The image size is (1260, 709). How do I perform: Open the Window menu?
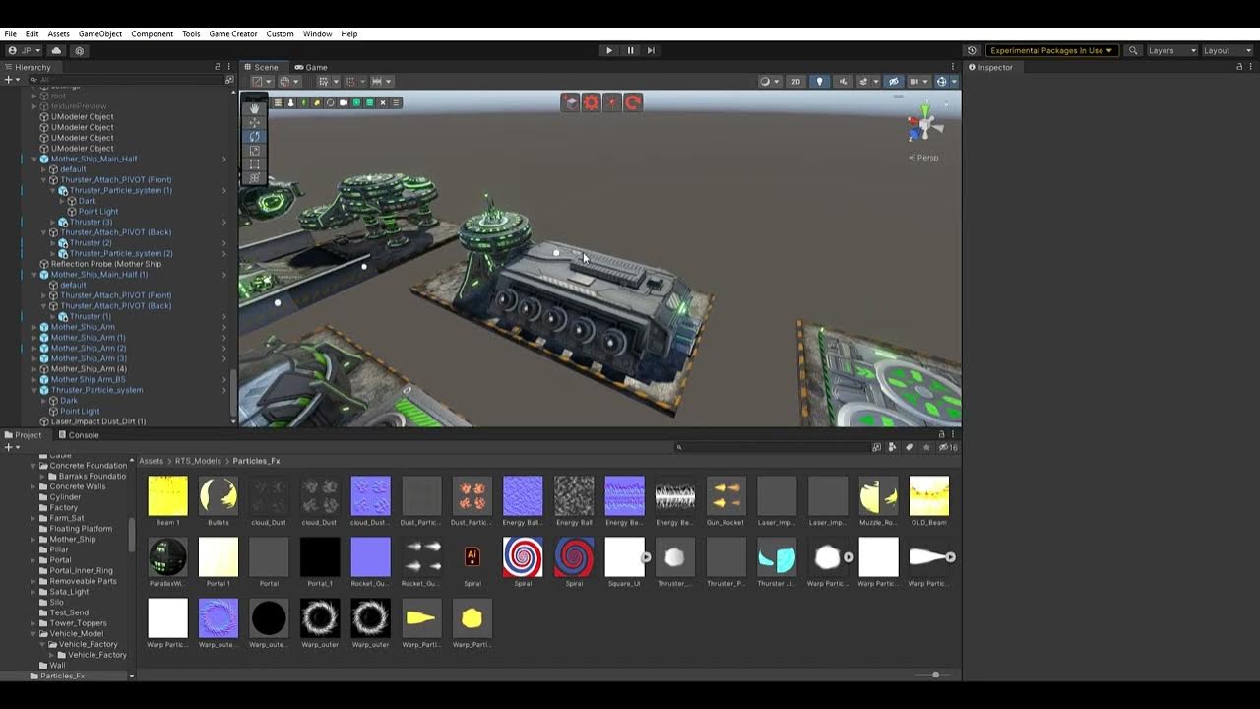[x=317, y=33]
